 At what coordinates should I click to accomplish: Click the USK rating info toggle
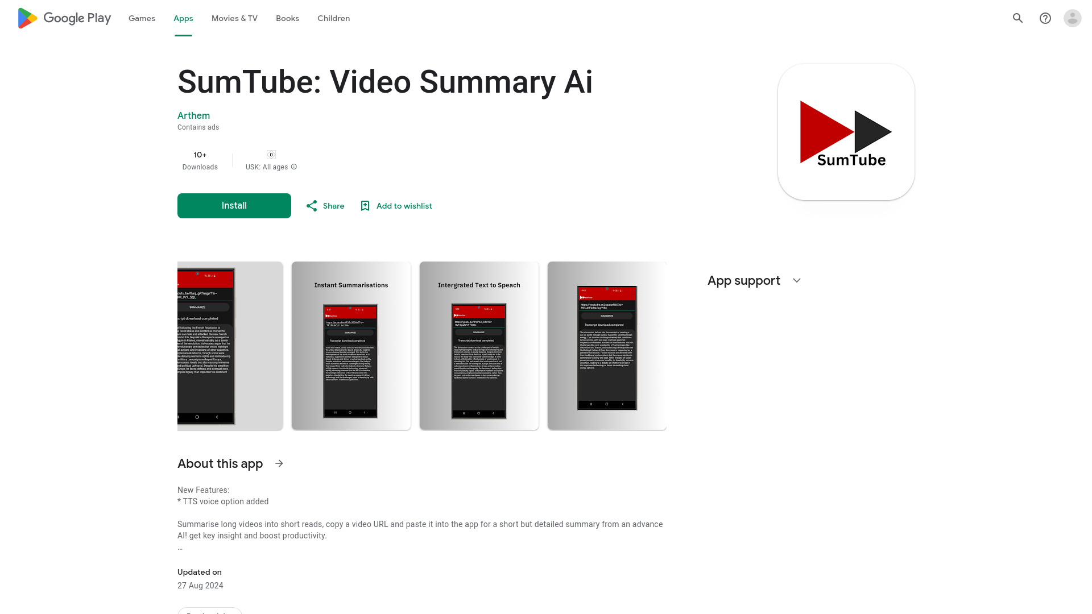[293, 167]
